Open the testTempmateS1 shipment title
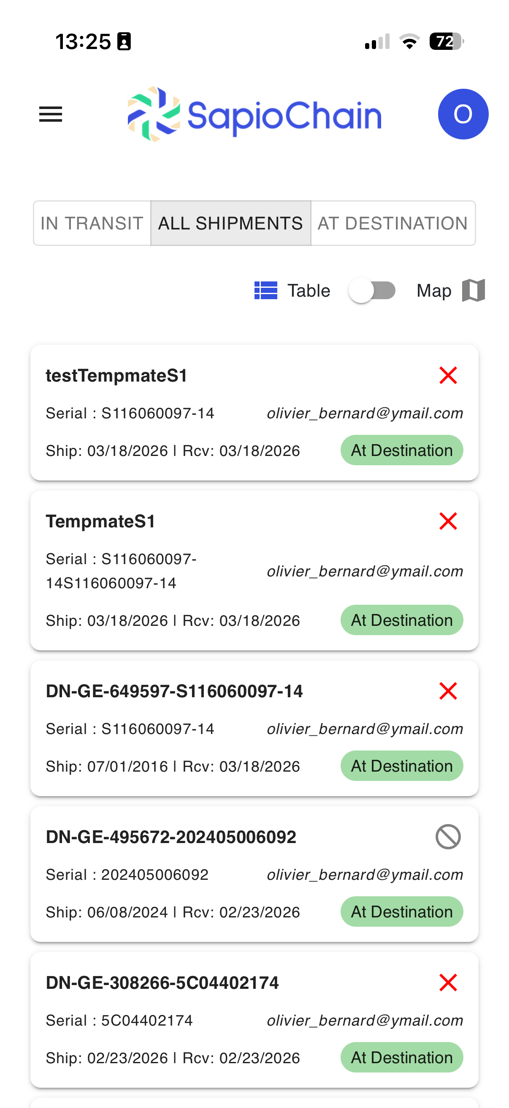 click(116, 376)
